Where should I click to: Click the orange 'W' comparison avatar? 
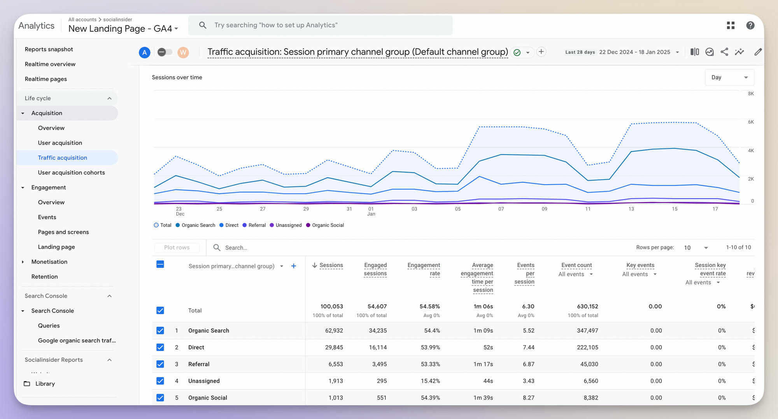(183, 52)
